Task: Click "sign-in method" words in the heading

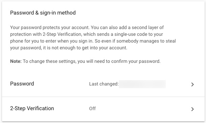Action: click(x=58, y=13)
